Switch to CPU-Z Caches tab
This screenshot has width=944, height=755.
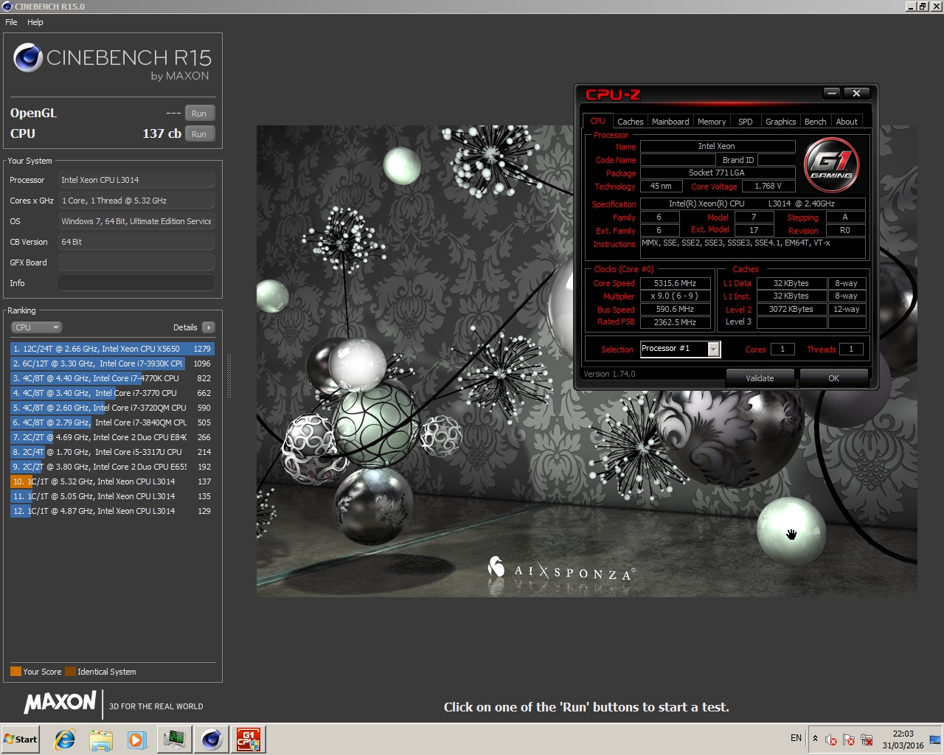point(630,122)
